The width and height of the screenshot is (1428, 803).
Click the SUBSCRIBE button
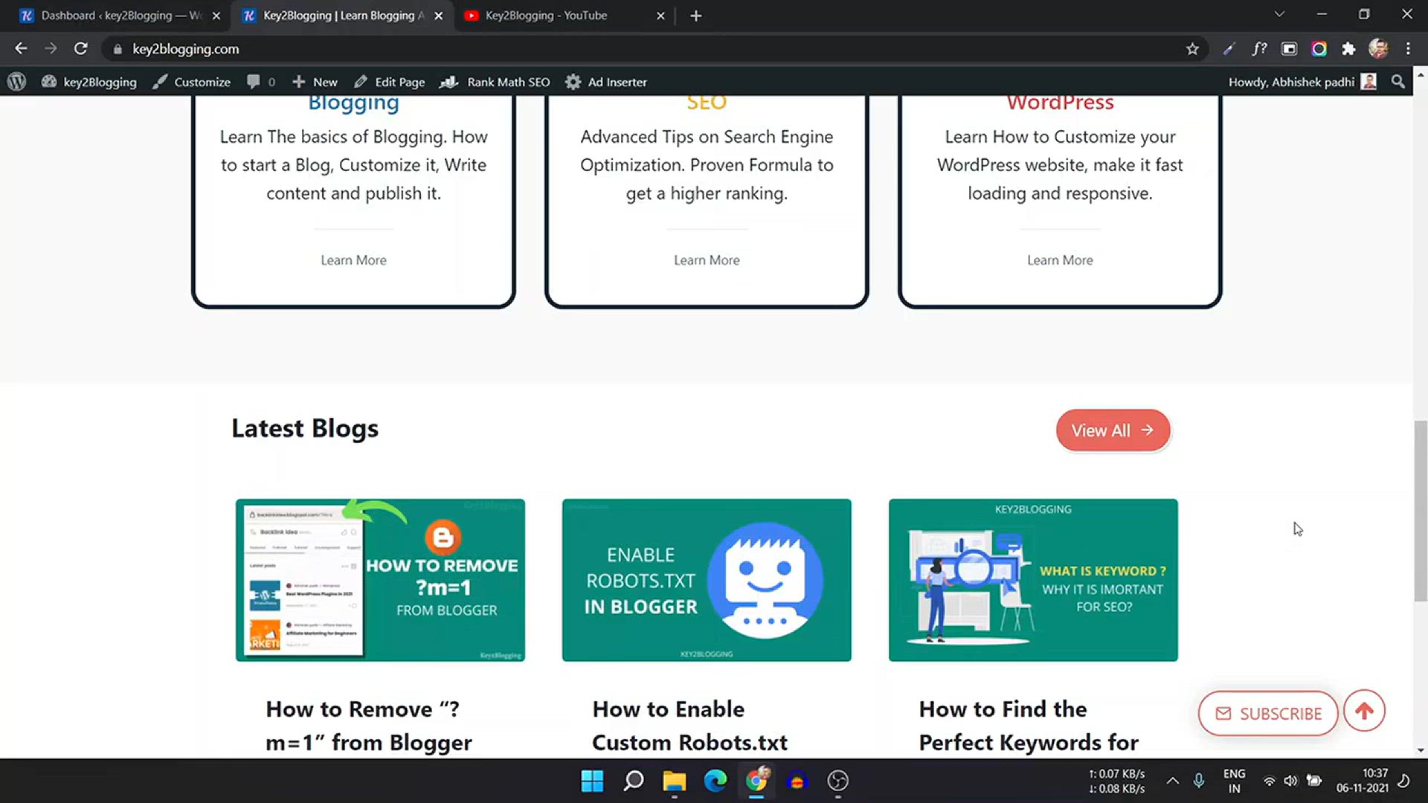pyautogui.click(x=1268, y=714)
